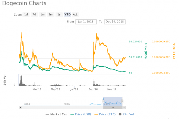
Task: Select the YTD zoom range
Action: (x=67, y=15)
